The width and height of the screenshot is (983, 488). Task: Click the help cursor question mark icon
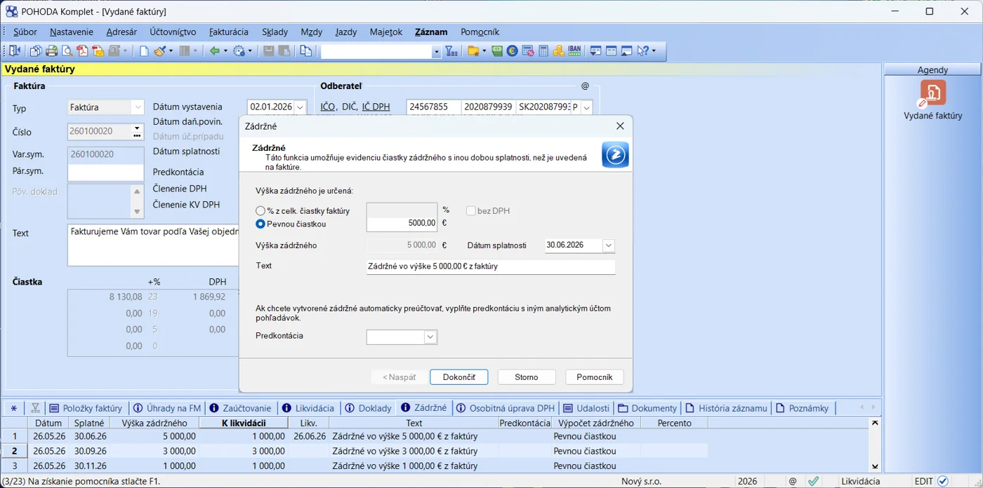(642, 51)
